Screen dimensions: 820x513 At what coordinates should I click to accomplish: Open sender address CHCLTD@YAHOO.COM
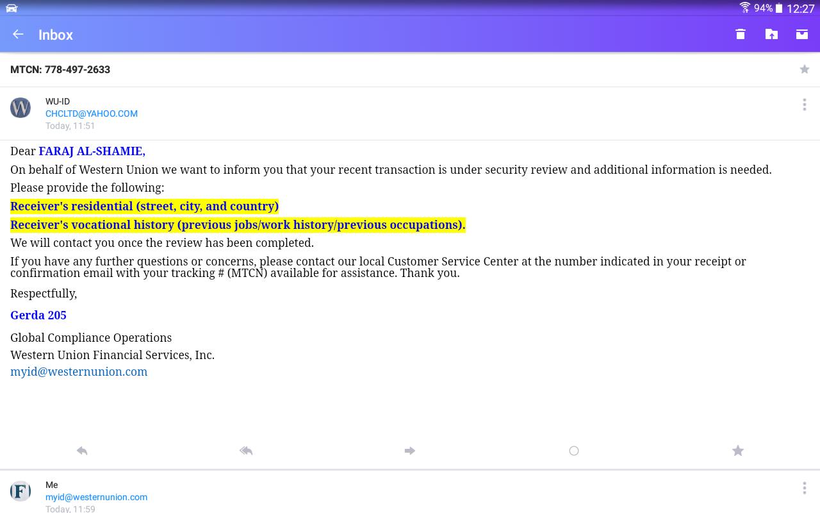point(92,114)
